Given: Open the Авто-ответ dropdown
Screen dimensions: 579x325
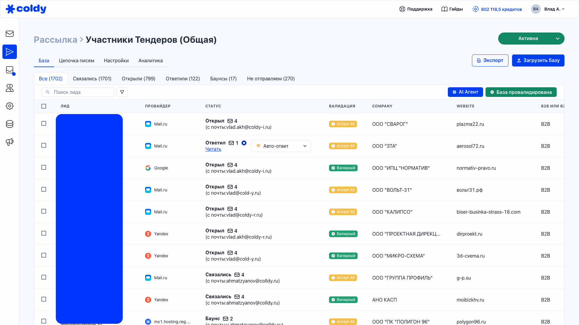Looking at the screenshot, I should (281, 146).
